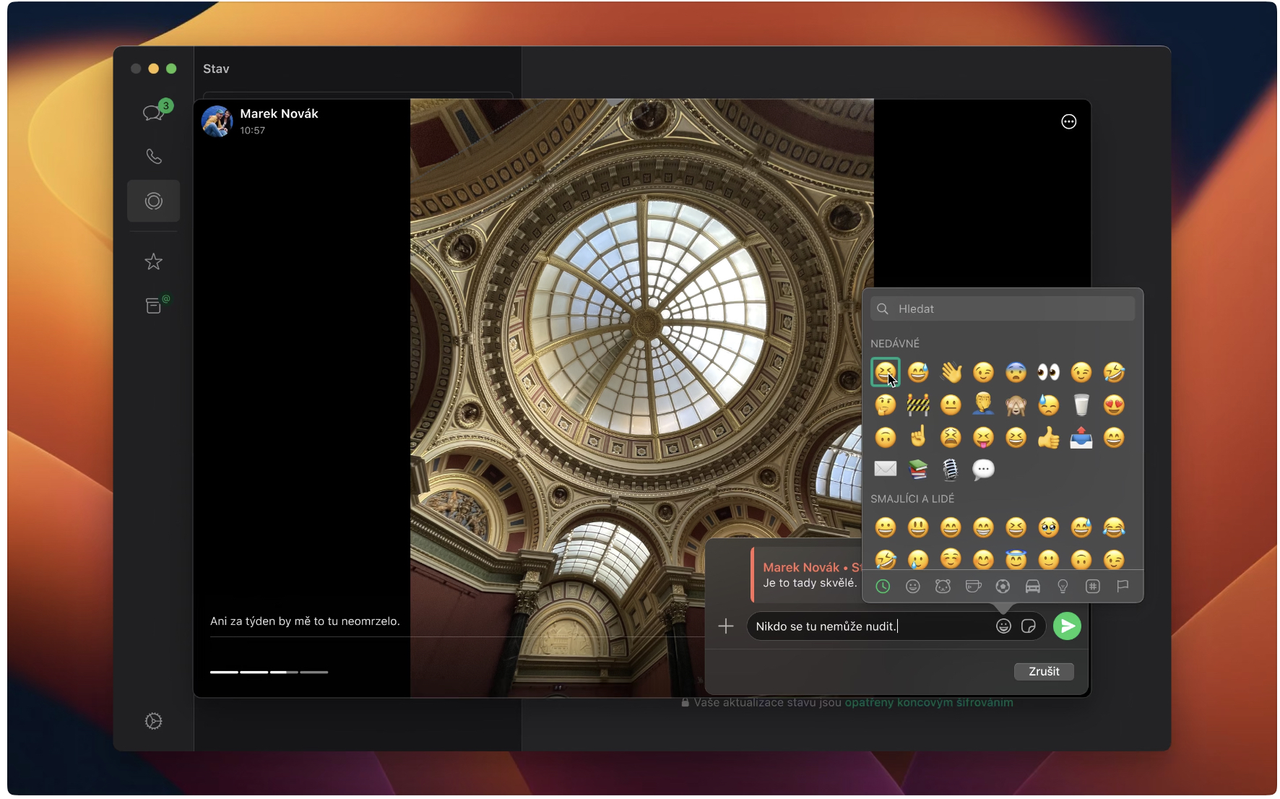Select the Symbols emoji category tab

click(x=1094, y=587)
